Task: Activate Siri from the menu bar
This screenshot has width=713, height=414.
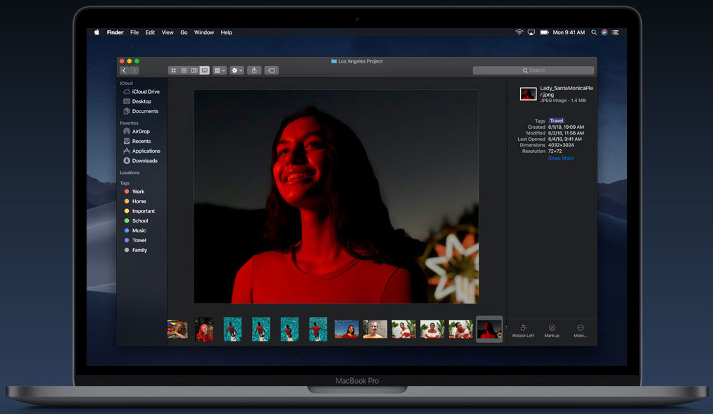Action: click(605, 32)
